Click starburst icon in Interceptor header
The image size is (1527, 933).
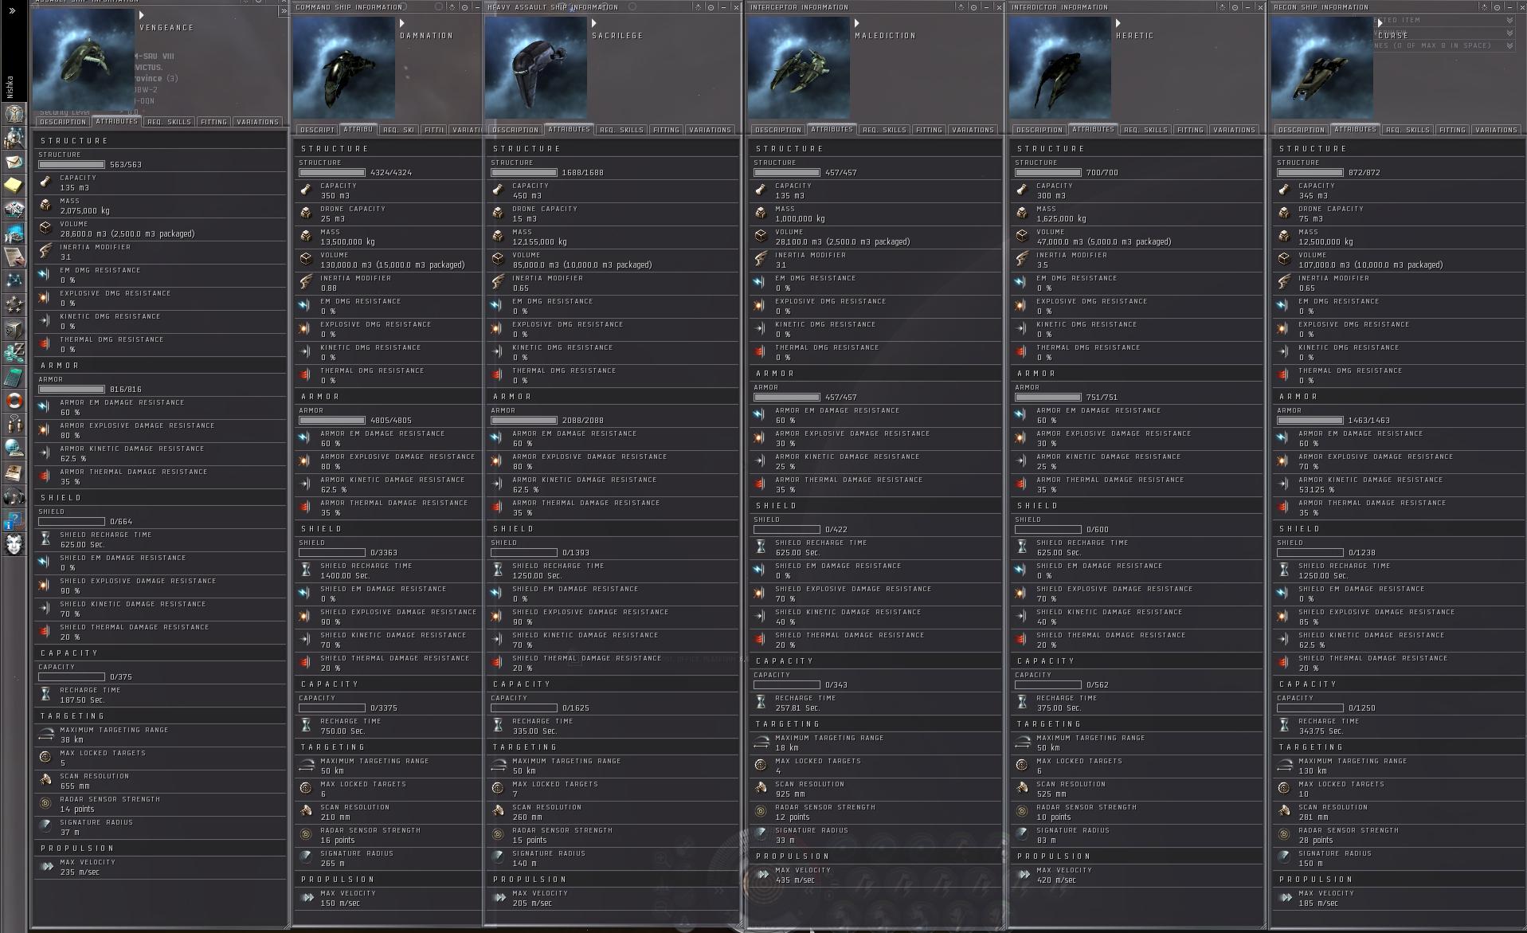coord(961,7)
